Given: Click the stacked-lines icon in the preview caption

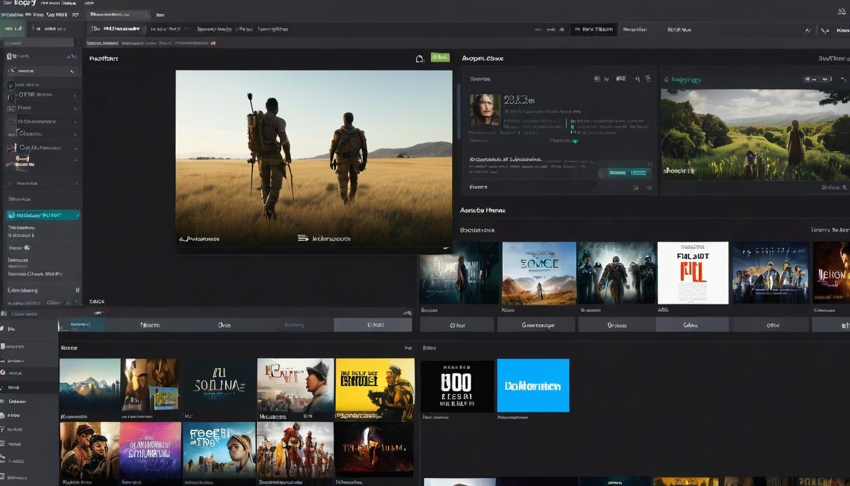Looking at the screenshot, I should (x=303, y=239).
